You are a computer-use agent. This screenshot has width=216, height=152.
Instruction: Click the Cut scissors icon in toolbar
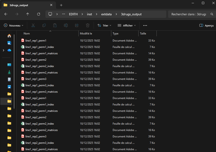(x=33, y=25)
